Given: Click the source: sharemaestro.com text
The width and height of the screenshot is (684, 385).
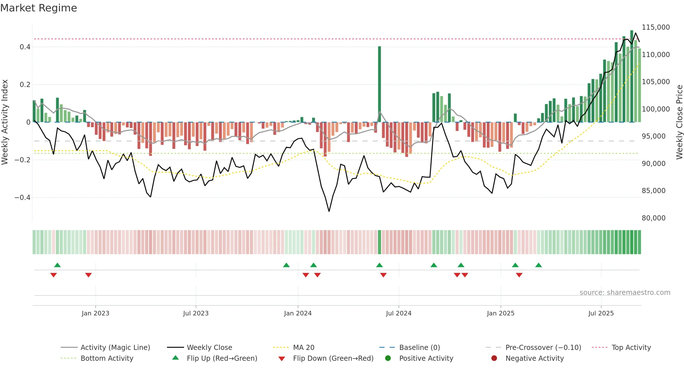Looking at the screenshot, I should click(x=625, y=293).
